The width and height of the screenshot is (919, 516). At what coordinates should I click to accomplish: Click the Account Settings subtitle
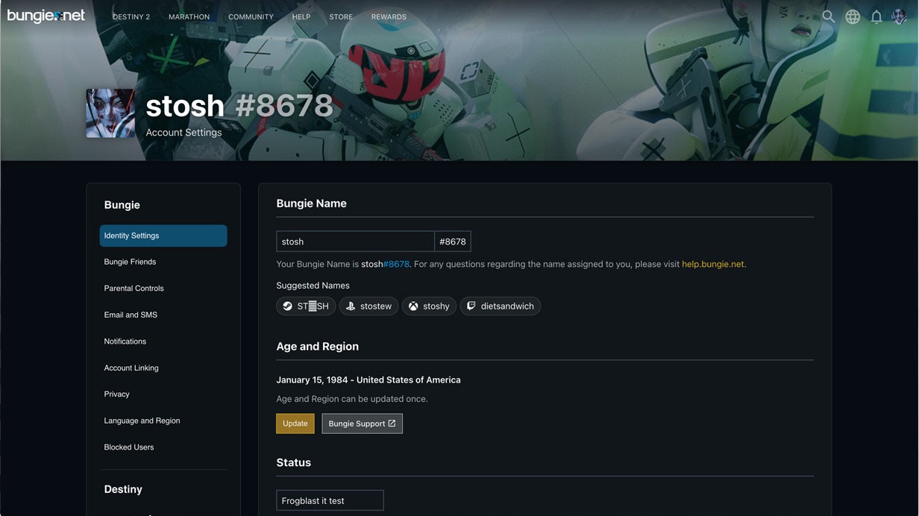tap(184, 133)
